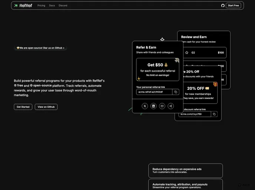Click the Start Free button
The height and width of the screenshot is (190, 255).
click(x=234, y=6)
